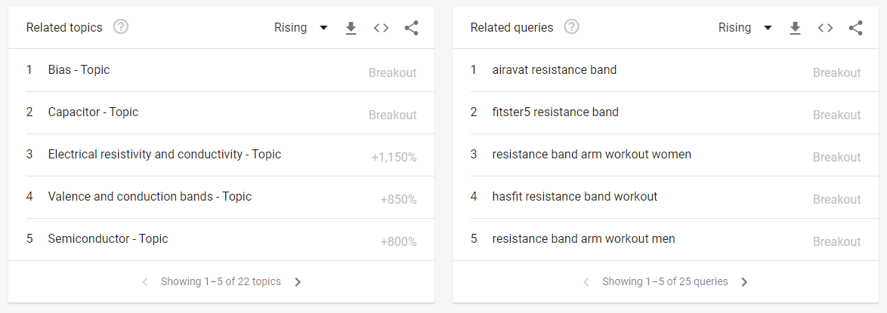Open Rising dropdown in Related queries
Image resolution: width=887 pixels, height=313 pixels.
click(x=745, y=28)
